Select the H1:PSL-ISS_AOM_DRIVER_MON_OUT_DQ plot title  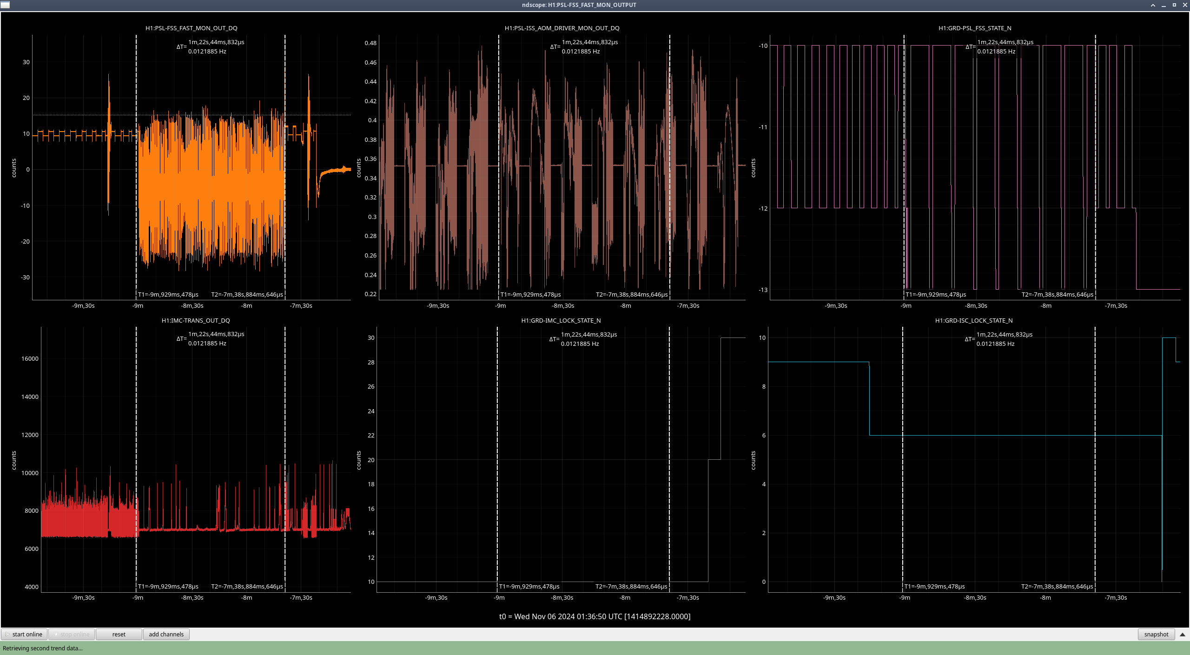pyautogui.click(x=562, y=28)
